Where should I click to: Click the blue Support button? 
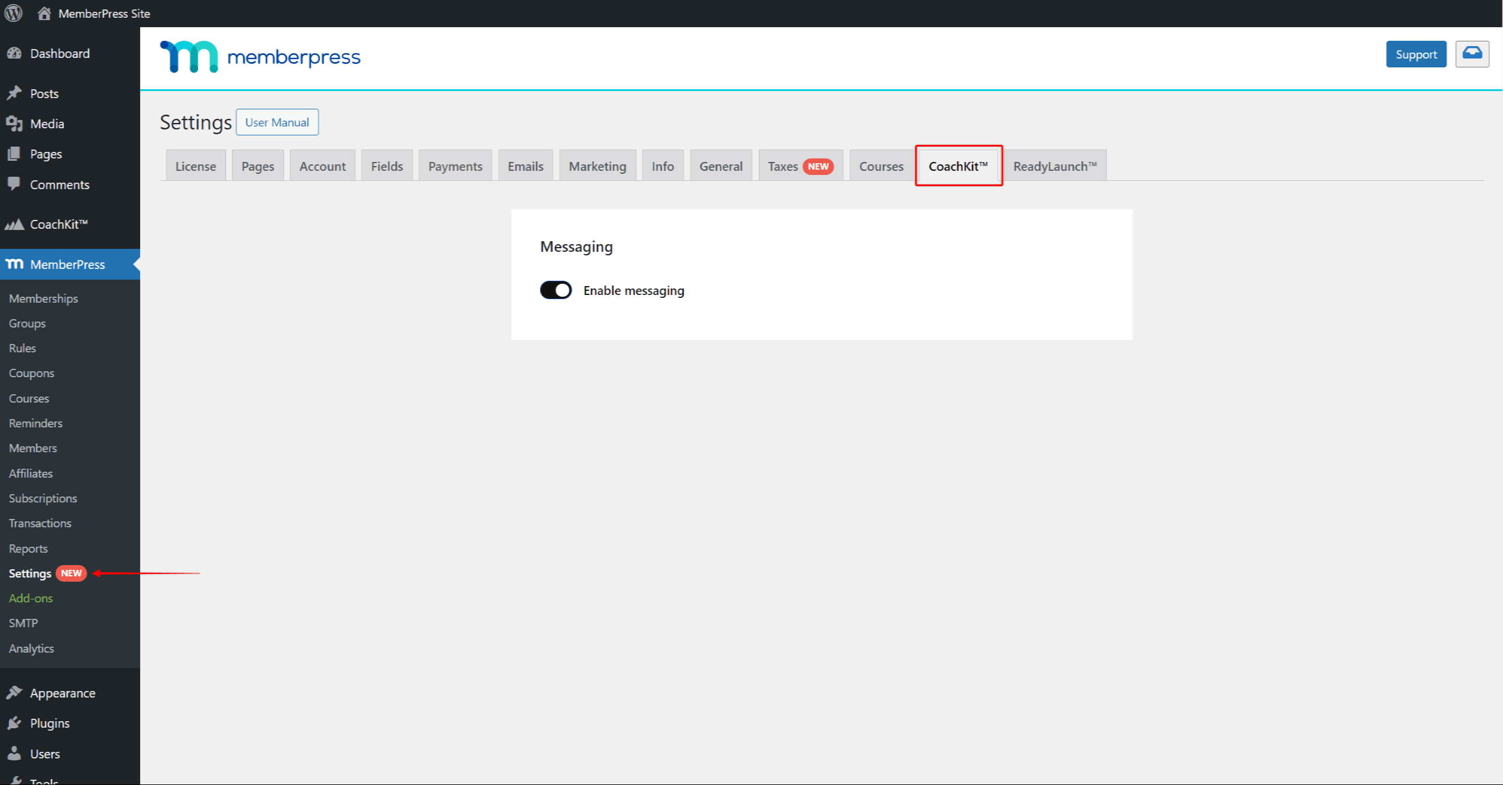pyautogui.click(x=1415, y=54)
